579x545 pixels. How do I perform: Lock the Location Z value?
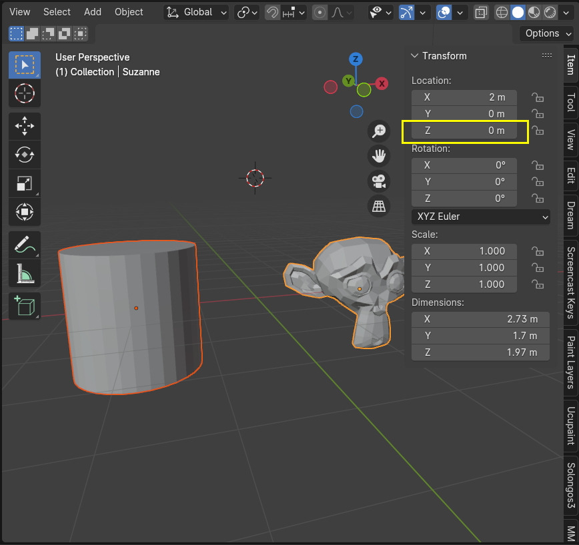tap(537, 131)
